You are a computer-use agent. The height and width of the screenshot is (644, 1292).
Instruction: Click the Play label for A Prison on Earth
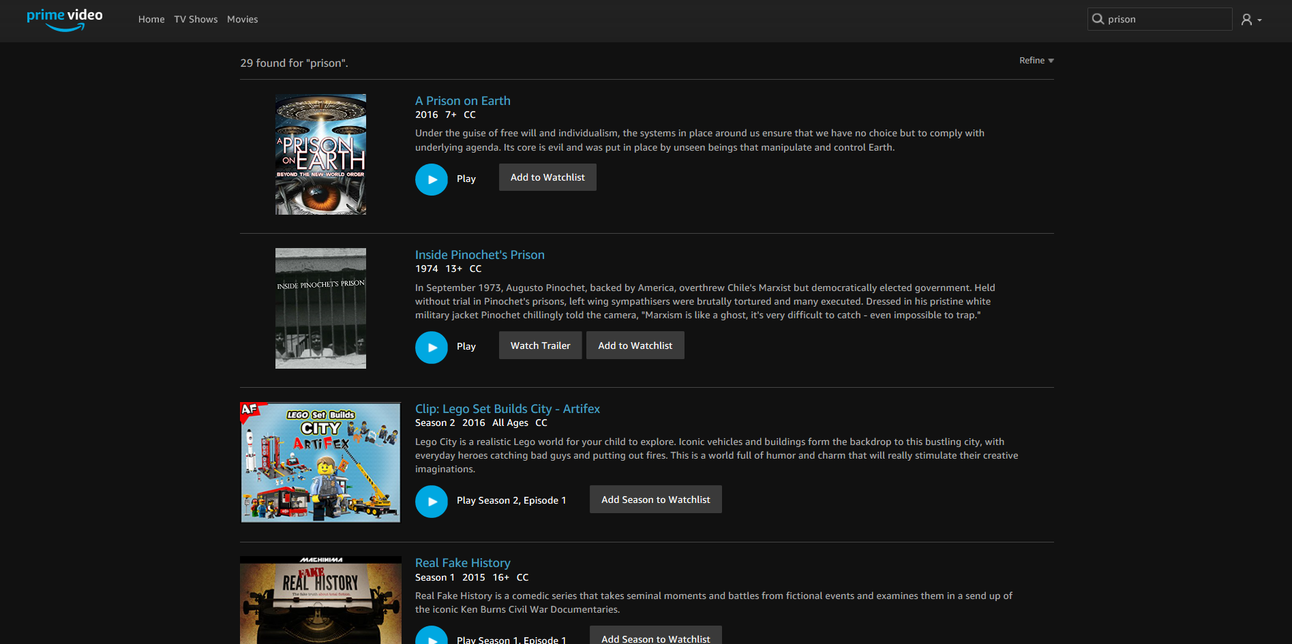point(466,179)
